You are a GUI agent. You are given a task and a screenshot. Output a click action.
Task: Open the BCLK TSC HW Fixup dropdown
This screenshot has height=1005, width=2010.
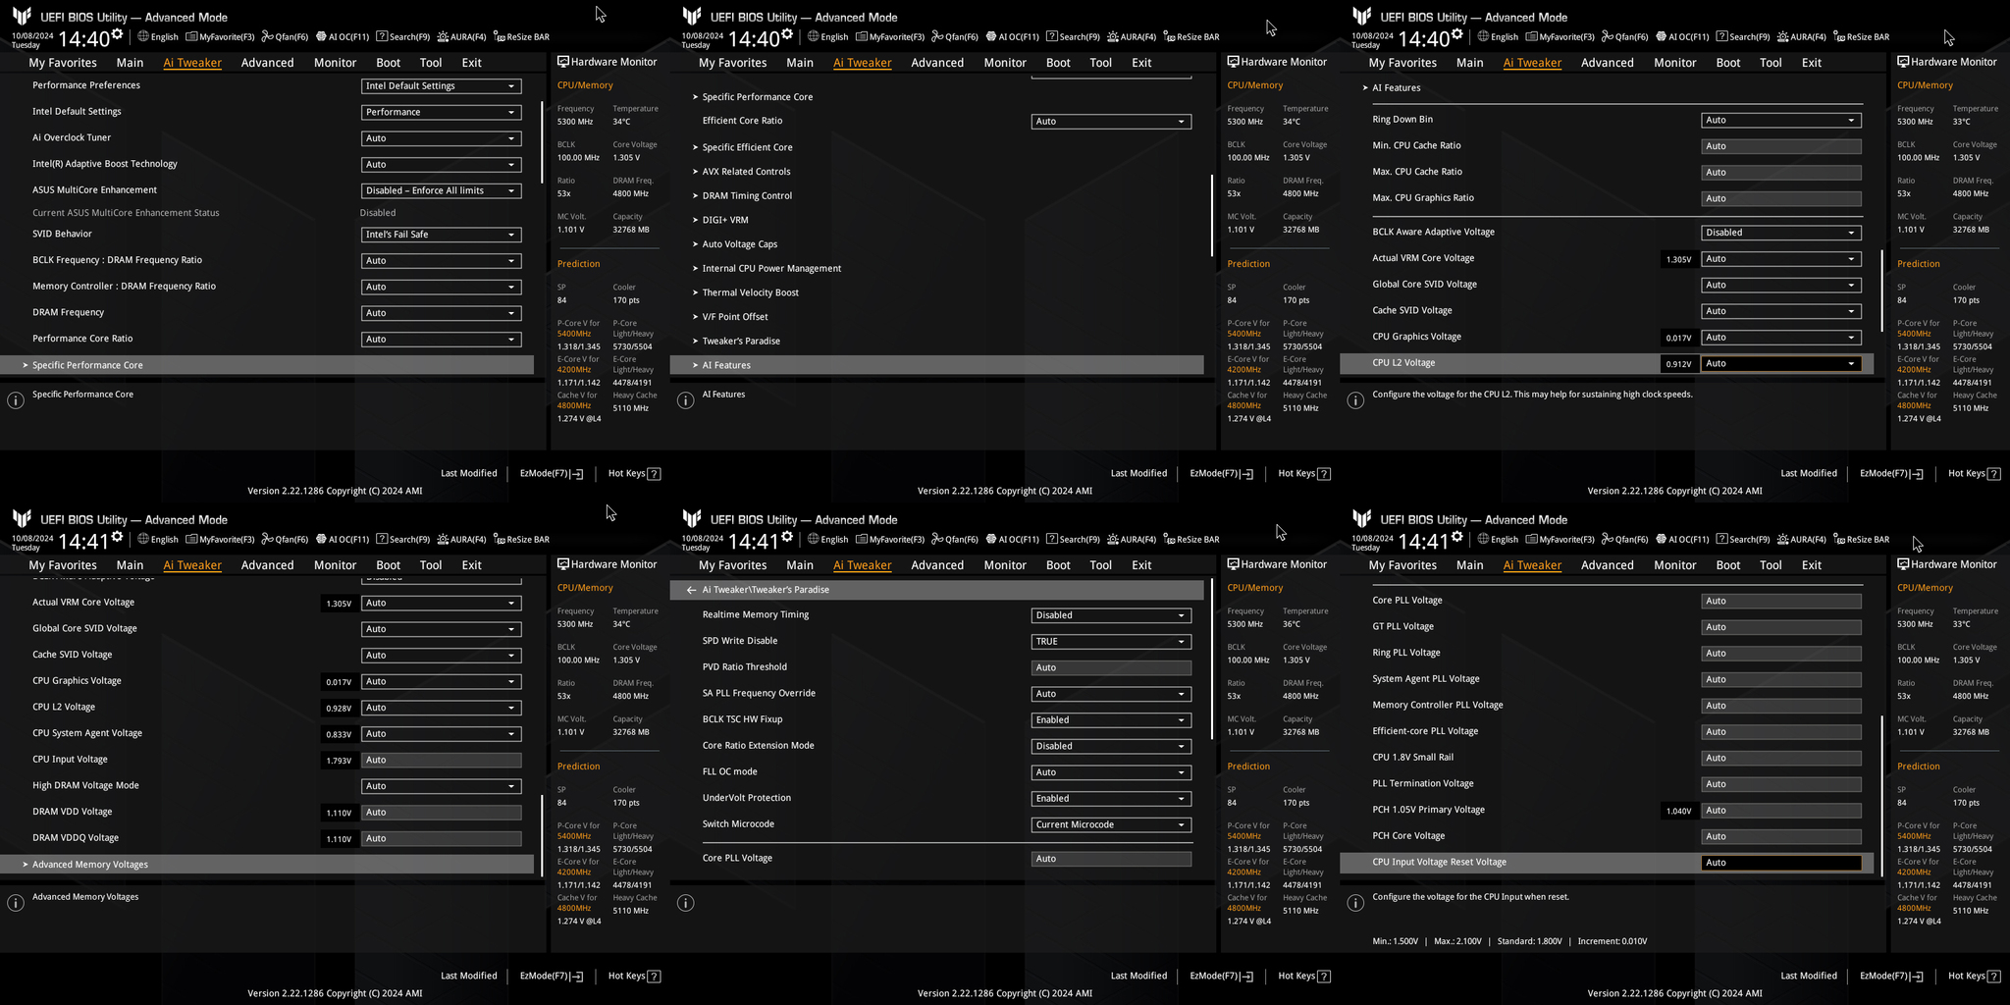[1111, 720]
